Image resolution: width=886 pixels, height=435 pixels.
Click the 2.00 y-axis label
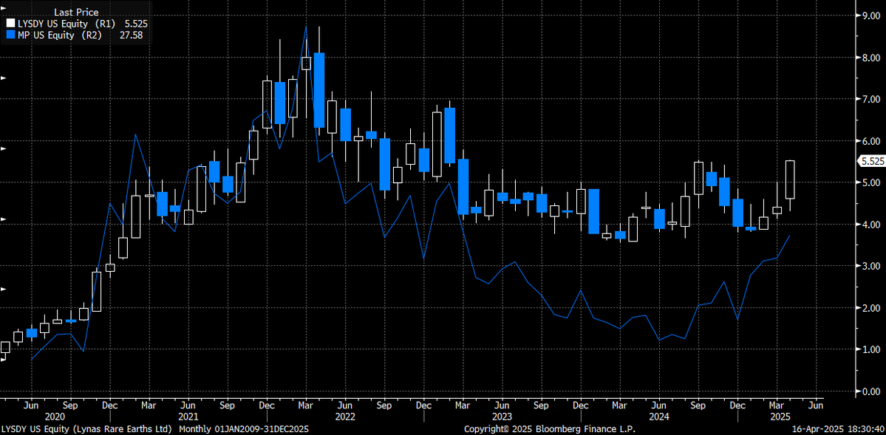(870, 308)
